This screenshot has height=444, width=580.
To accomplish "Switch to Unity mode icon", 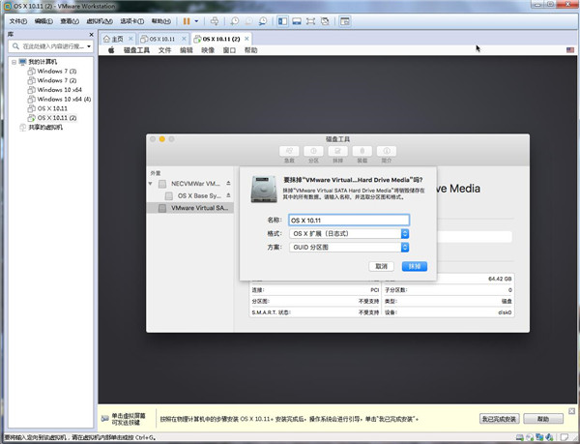I will pos(325,21).
